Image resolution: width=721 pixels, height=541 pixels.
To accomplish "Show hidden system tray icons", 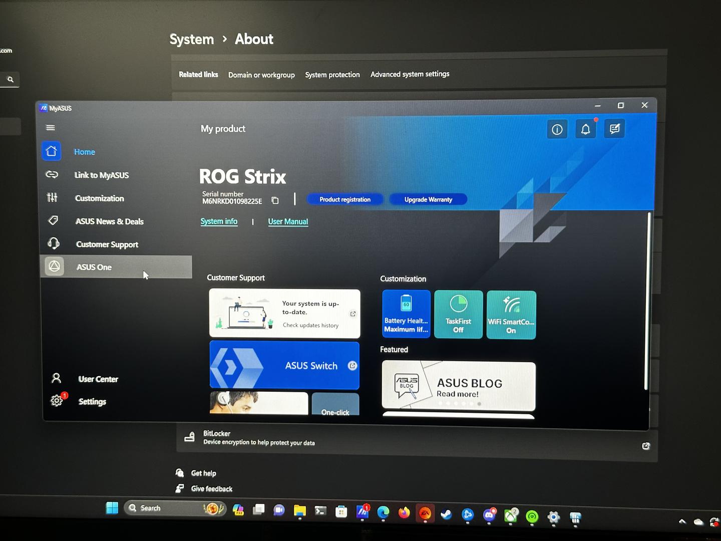I will (x=682, y=521).
